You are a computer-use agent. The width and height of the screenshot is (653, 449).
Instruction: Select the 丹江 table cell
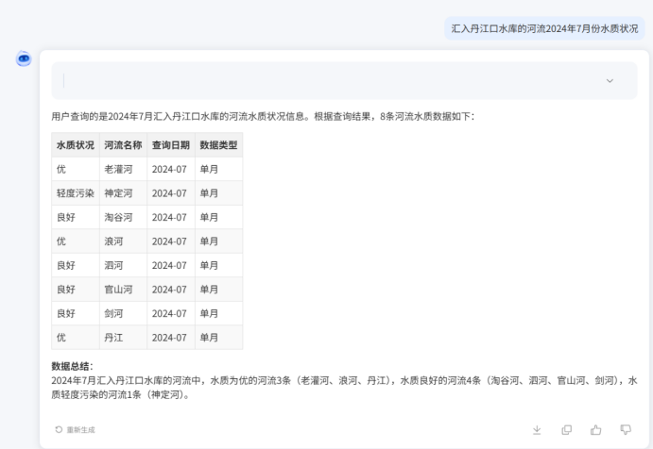tap(123, 338)
